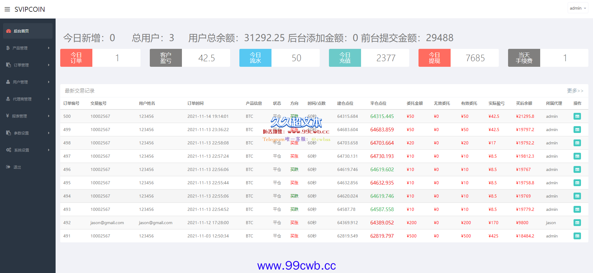Click the dashboard icon beside 后台首页
The width and height of the screenshot is (593, 273).
pyautogui.click(x=9, y=31)
